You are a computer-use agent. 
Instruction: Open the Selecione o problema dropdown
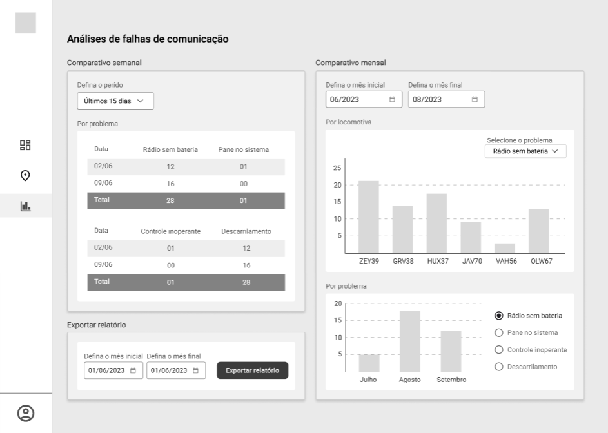(x=526, y=151)
